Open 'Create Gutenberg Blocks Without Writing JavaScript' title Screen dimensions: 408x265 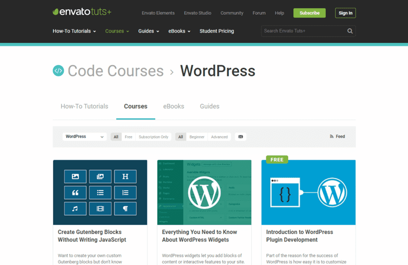coord(92,236)
